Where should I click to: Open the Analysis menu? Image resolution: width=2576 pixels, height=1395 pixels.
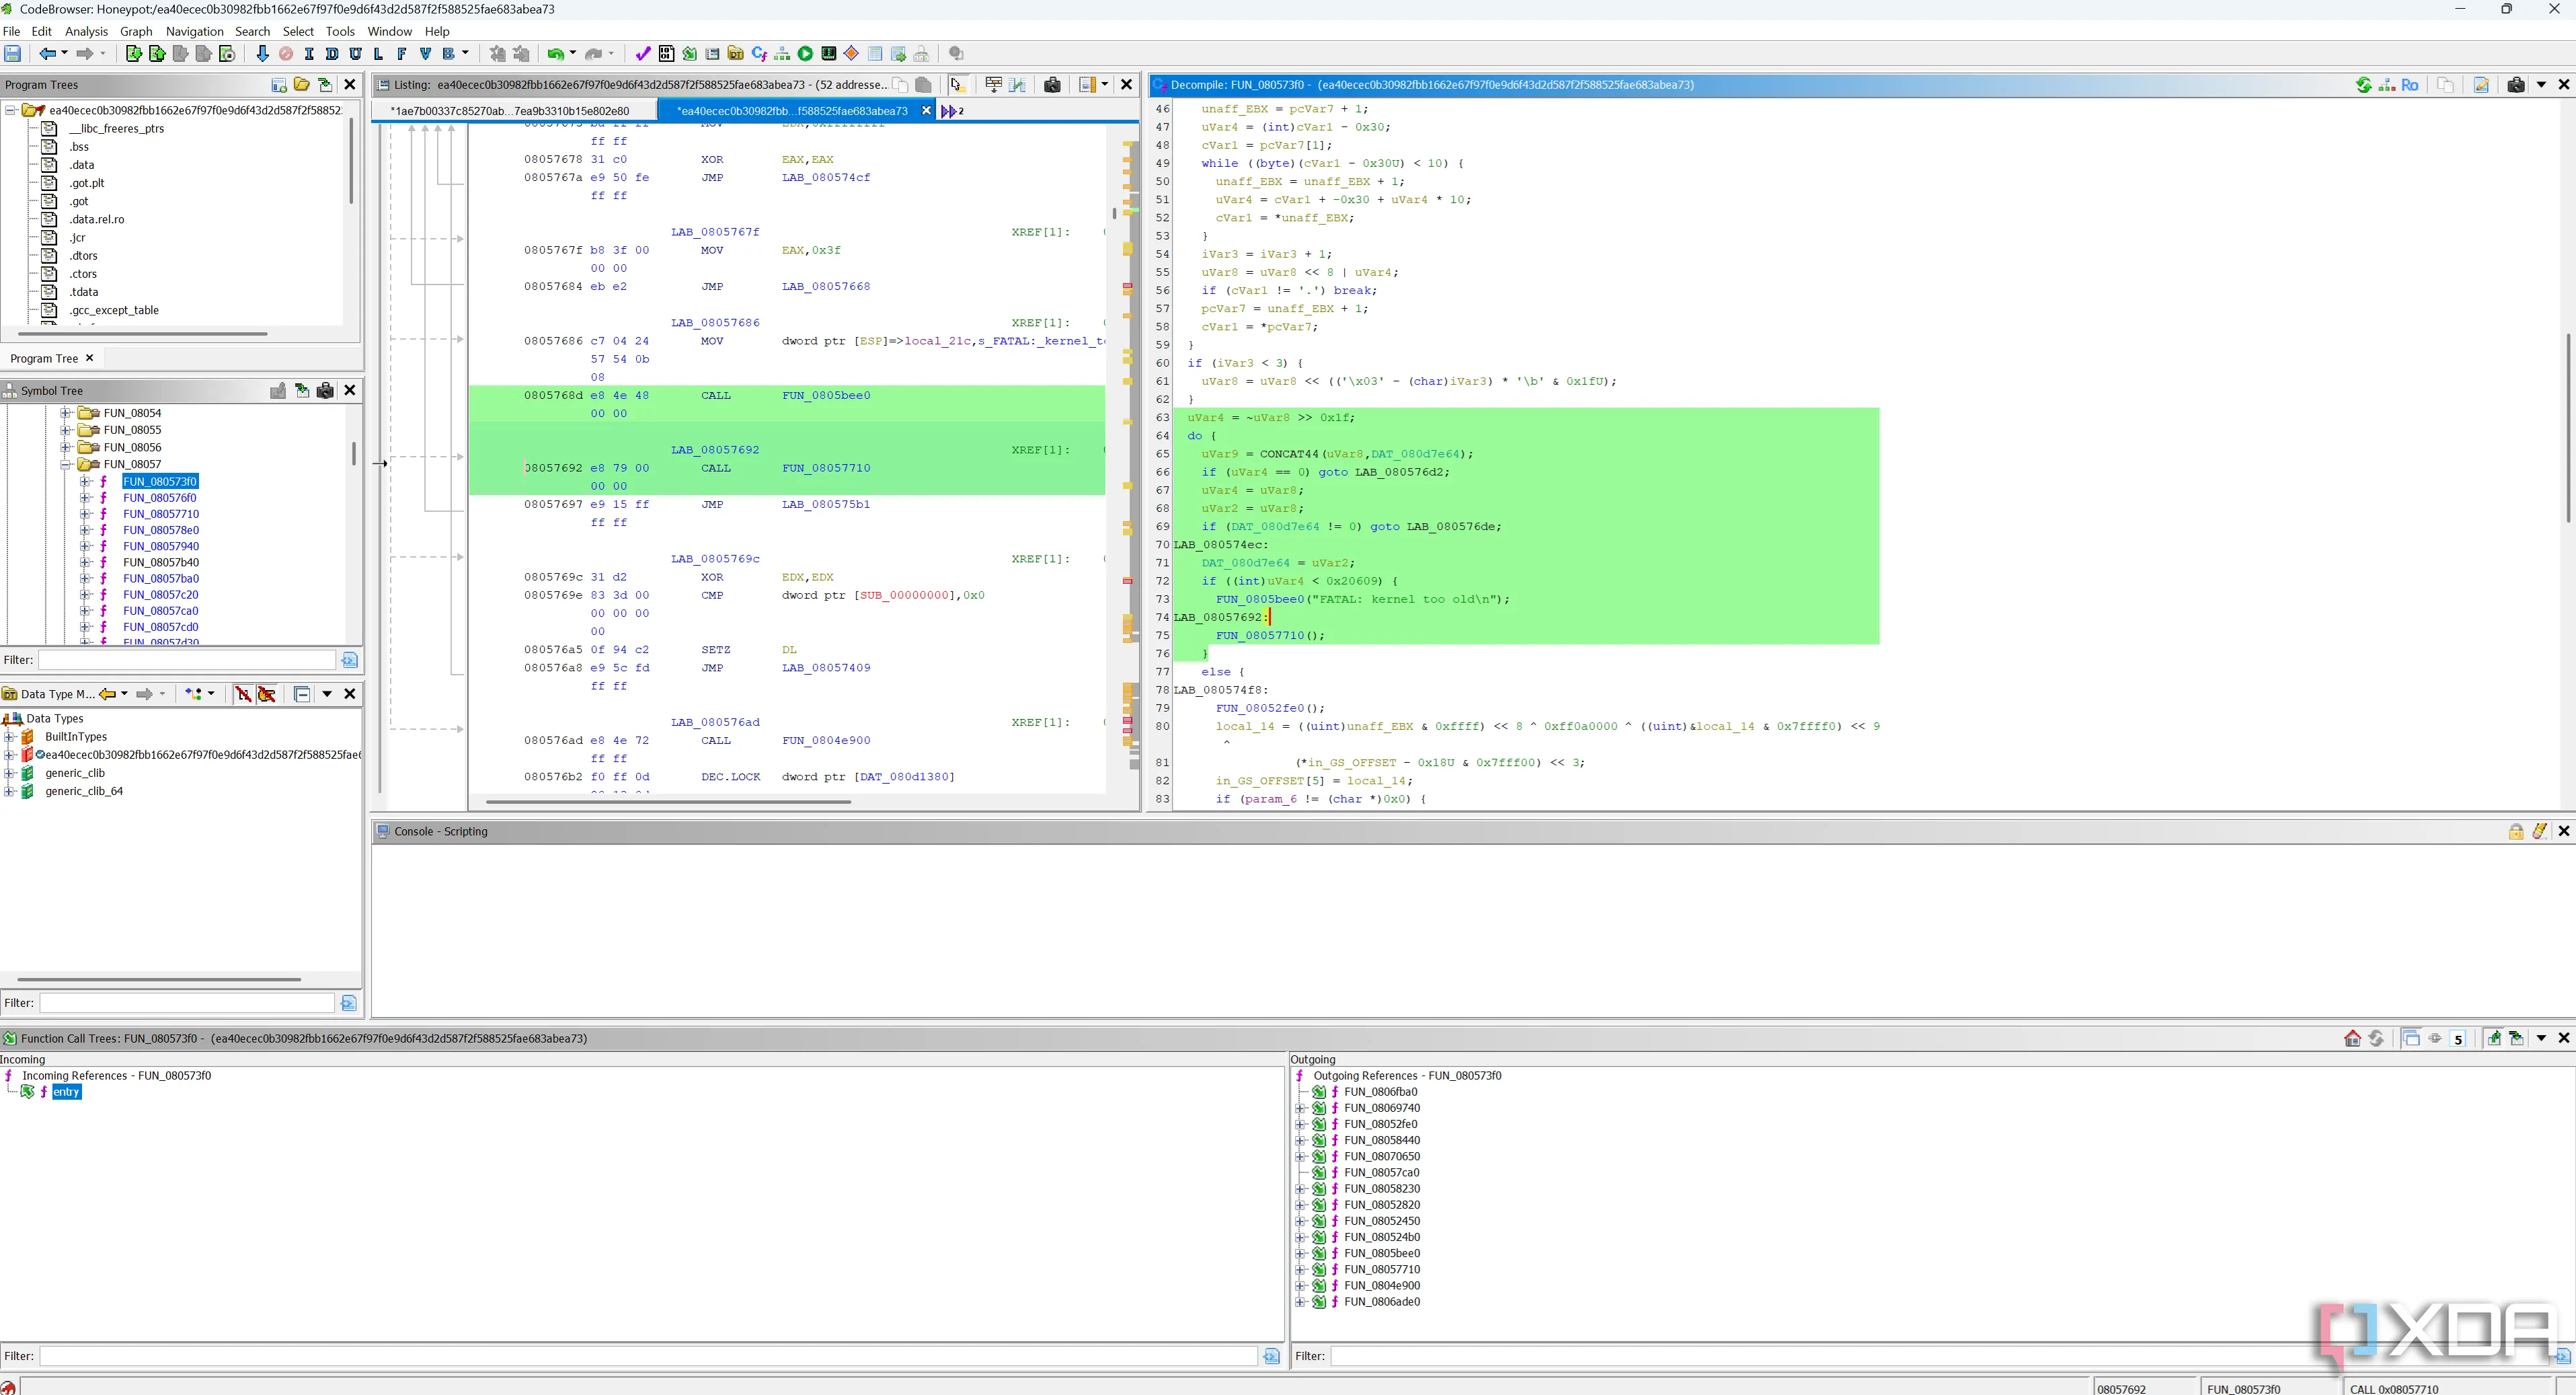(86, 32)
